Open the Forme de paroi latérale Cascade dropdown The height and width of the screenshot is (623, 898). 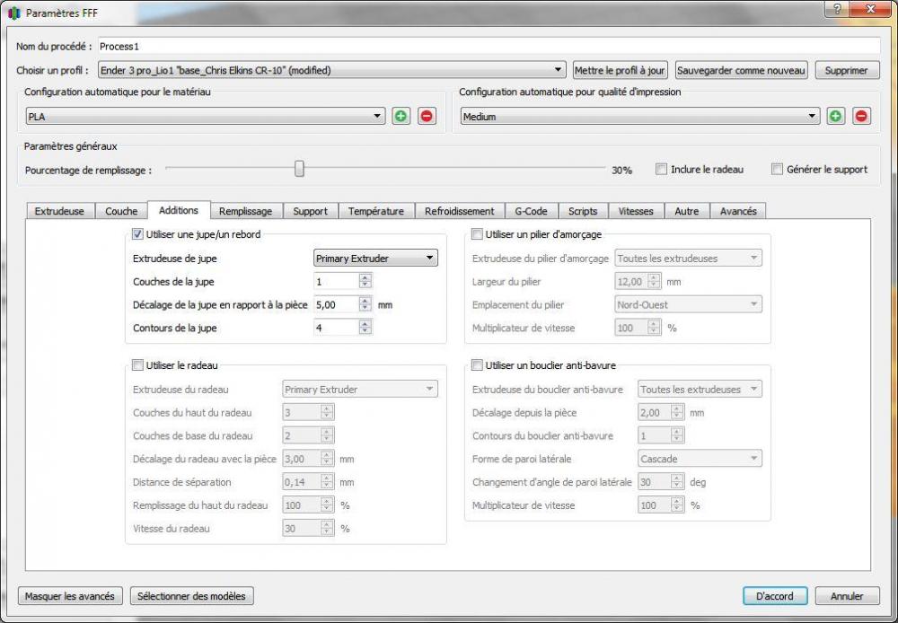pos(700,459)
